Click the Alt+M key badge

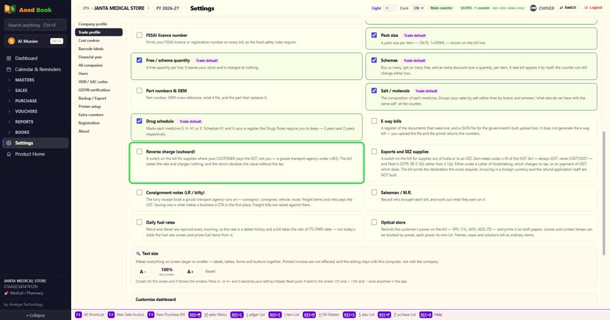[195, 314]
